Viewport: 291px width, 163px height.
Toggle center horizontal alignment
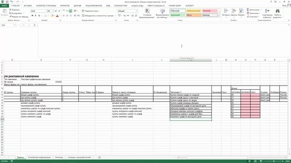pos(67,16)
